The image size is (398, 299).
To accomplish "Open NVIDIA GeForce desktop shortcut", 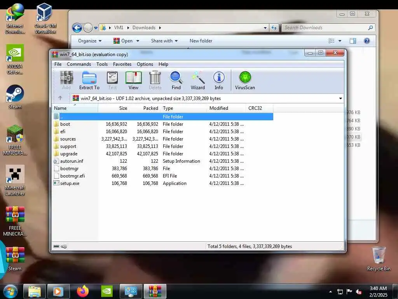I will (15, 59).
